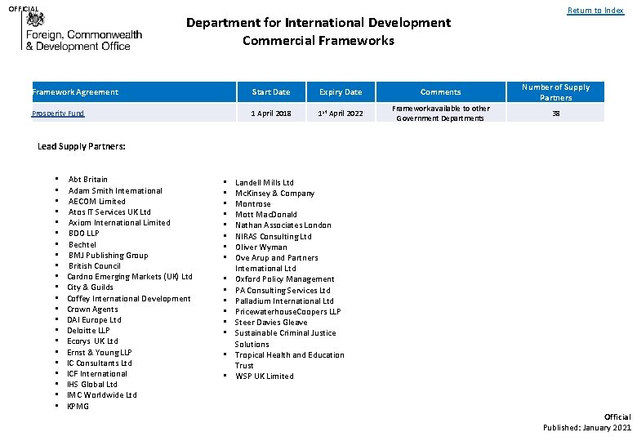The width and height of the screenshot is (637, 441).
Task: Select the Expiry Date column header
Action: (341, 91)
